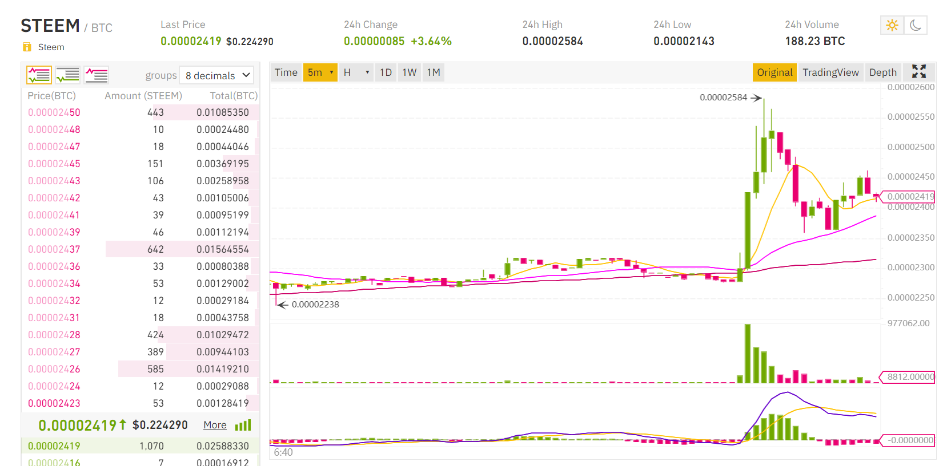943x466 pixels.
Task: Select buy order at price 0.00002416
Action: point(141,461)
